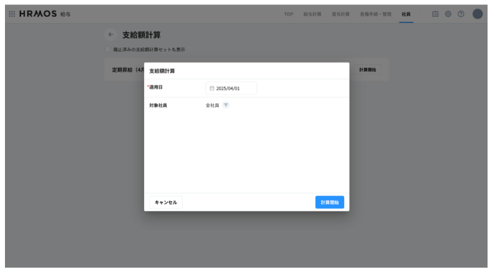The height and width of the screenshot is (272, 495).
Task: Open the 各種手続・管理 menu
Action: [x=375, y=14]
